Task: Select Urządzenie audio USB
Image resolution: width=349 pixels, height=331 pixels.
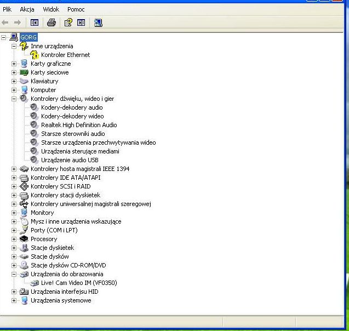Action: [70, 160]
